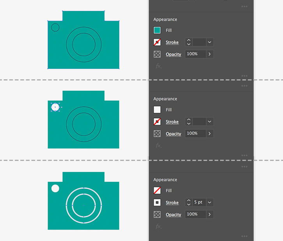Select the small outlined circle on top camera
283x241 pixels.
coord(55,27)
